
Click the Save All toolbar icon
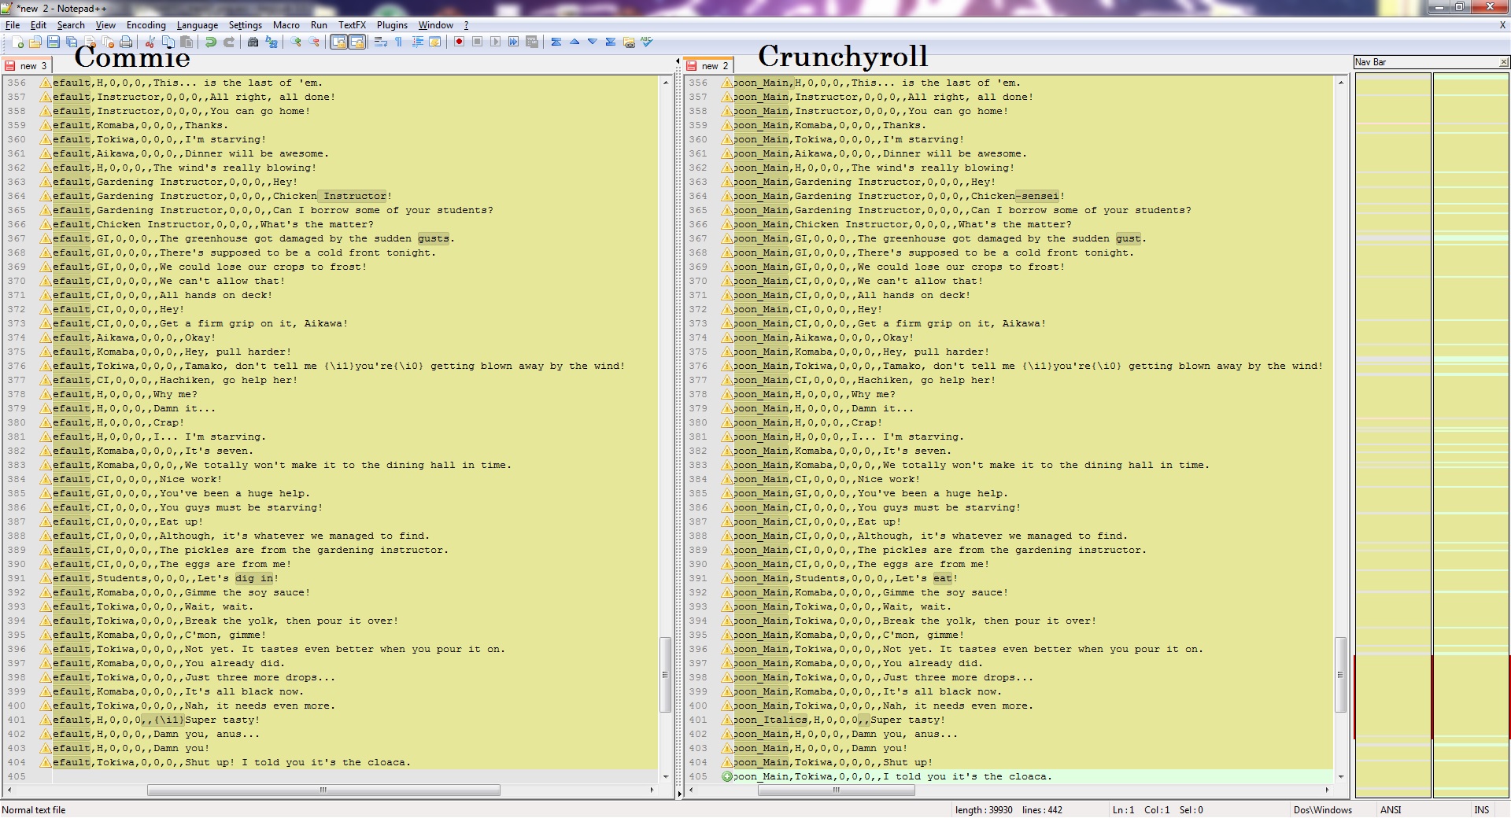[72, 42]
